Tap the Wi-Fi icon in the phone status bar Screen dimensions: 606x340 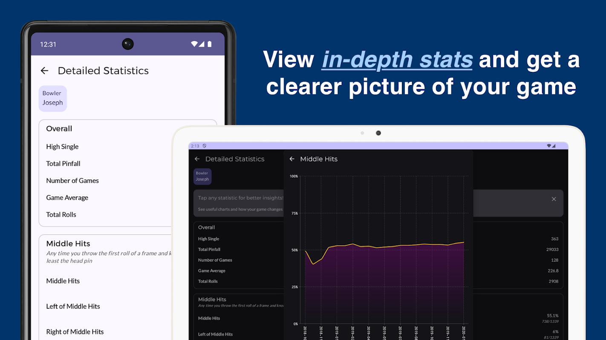click(194, 44)
